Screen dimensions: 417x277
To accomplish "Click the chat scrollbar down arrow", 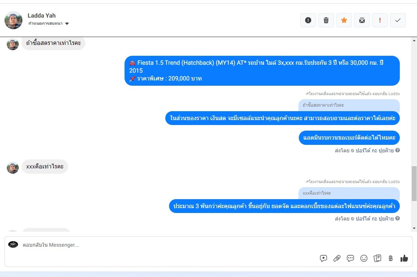I will click(x=414, y=228).
